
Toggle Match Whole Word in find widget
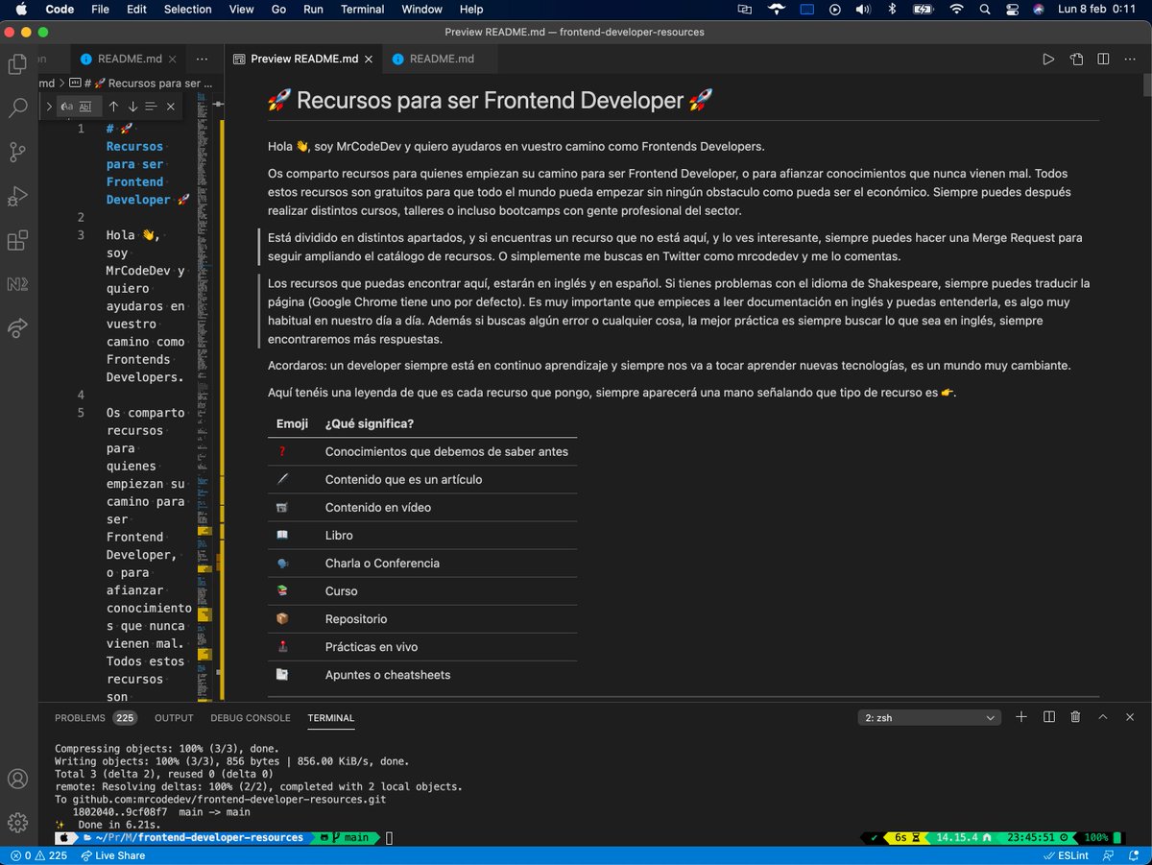[x=85, y=107]
